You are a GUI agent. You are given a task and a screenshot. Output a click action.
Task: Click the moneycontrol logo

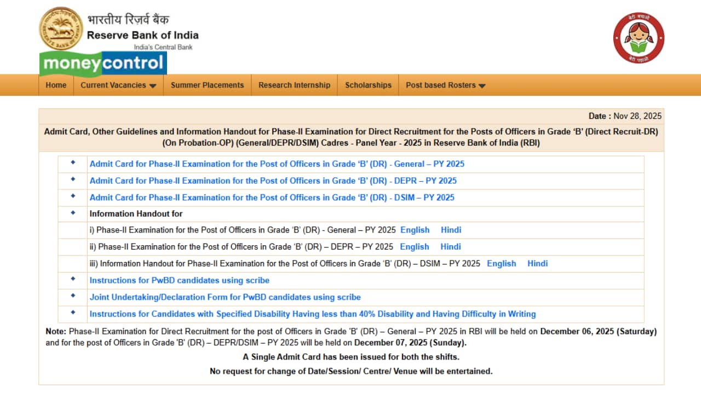tap(103, 64)
